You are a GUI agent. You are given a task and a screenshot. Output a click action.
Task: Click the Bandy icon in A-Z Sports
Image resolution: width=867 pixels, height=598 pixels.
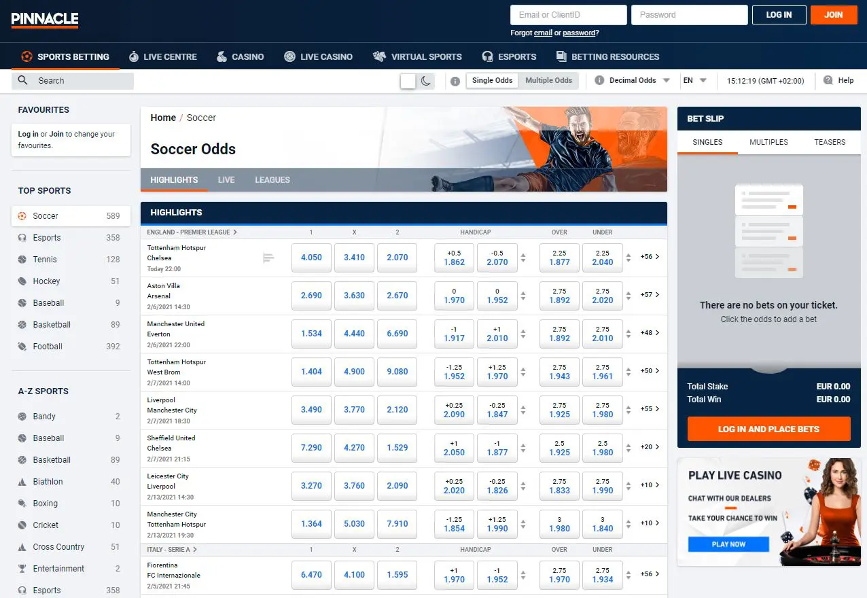coord(22,417)
